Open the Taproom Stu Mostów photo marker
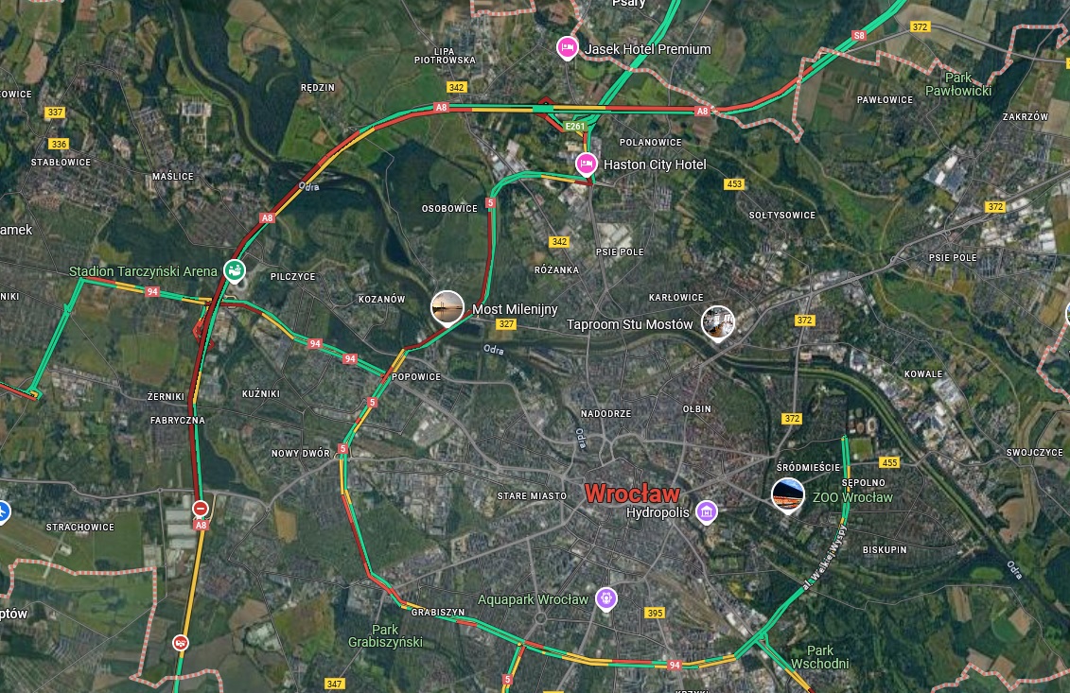Viewport: 1070px width, 693px height. 718,322
